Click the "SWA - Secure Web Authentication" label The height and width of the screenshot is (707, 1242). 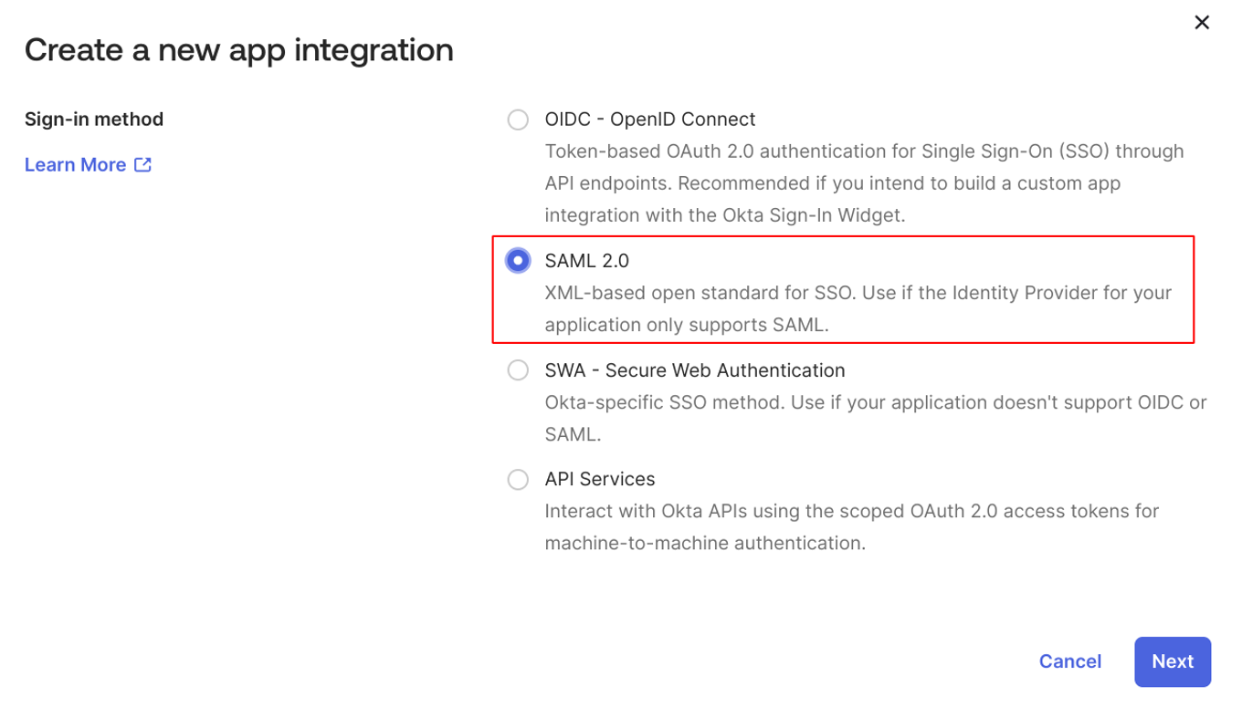coord(694,370)
